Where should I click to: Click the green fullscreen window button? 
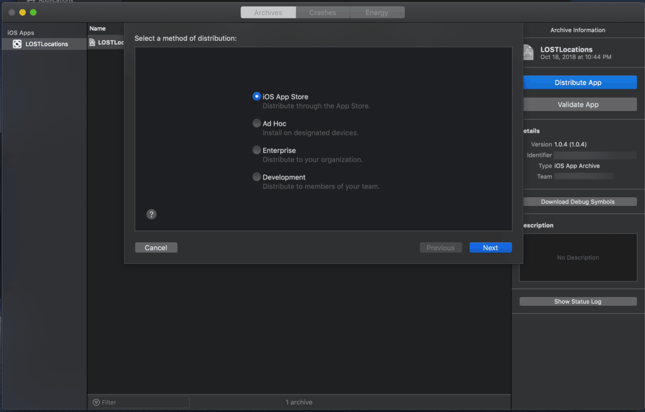point(33,13)
